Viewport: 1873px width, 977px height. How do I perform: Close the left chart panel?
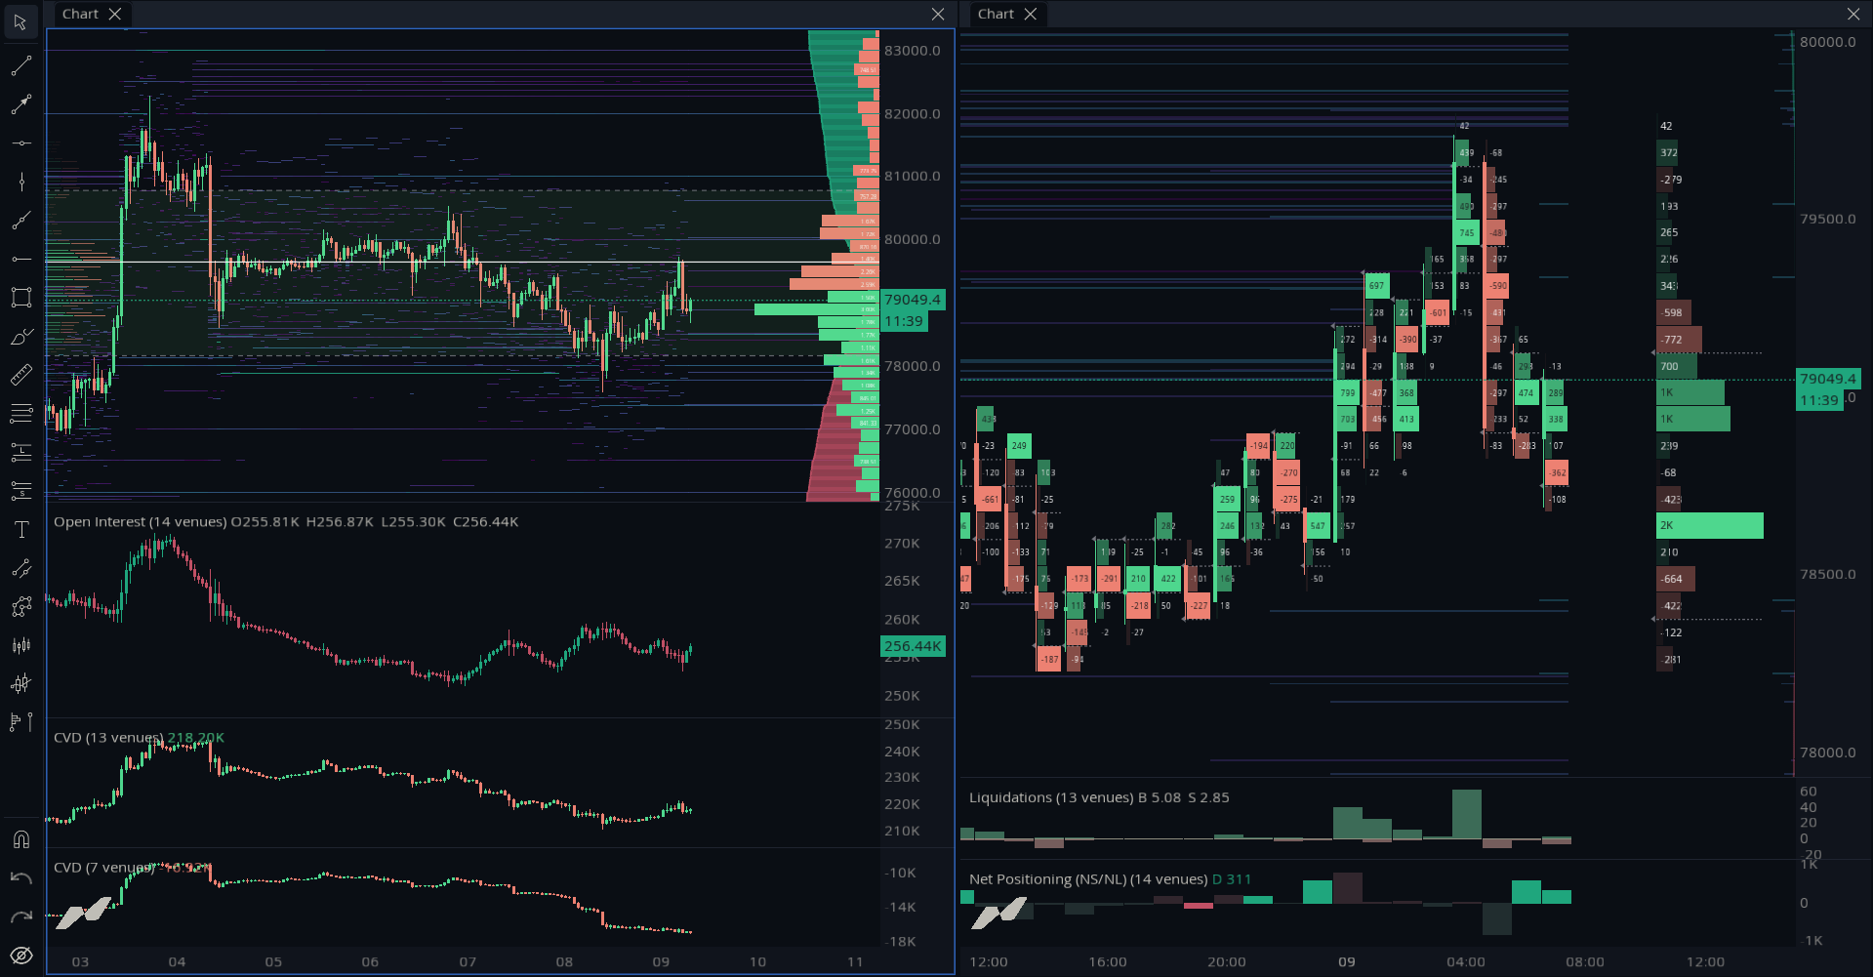pos(938,14)
